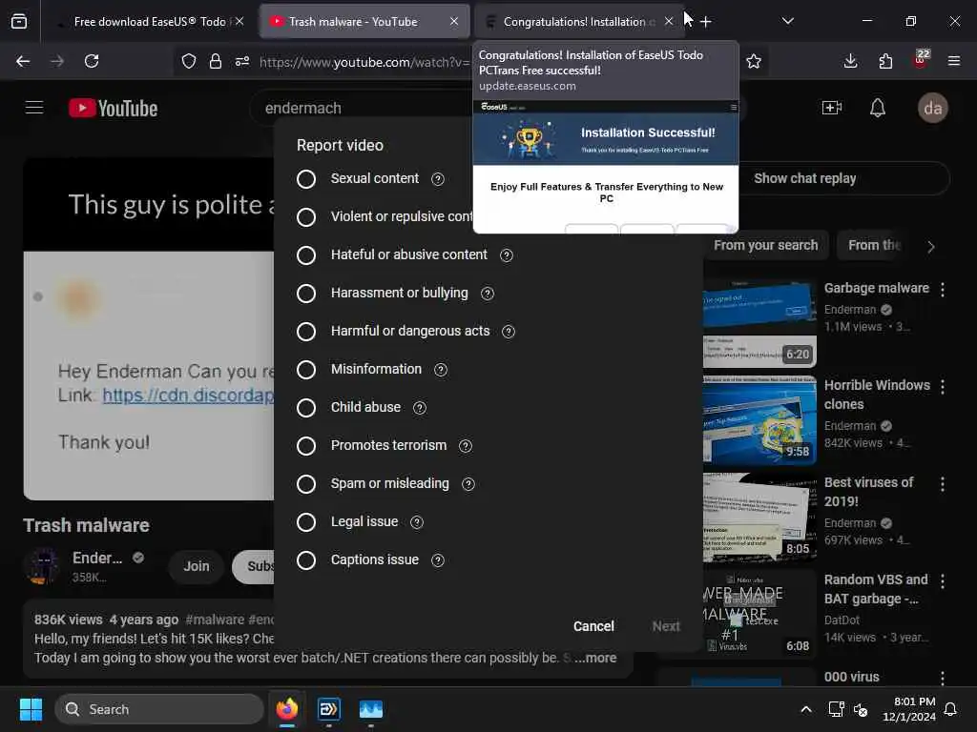
Task: Open more options for 000 virus video
Action: coord(943,678)
